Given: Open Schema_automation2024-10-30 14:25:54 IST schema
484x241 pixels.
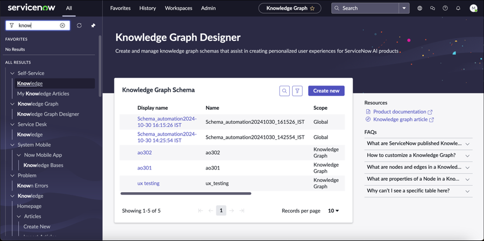Looking at the screenshot, I should click(x=167, y=137).
